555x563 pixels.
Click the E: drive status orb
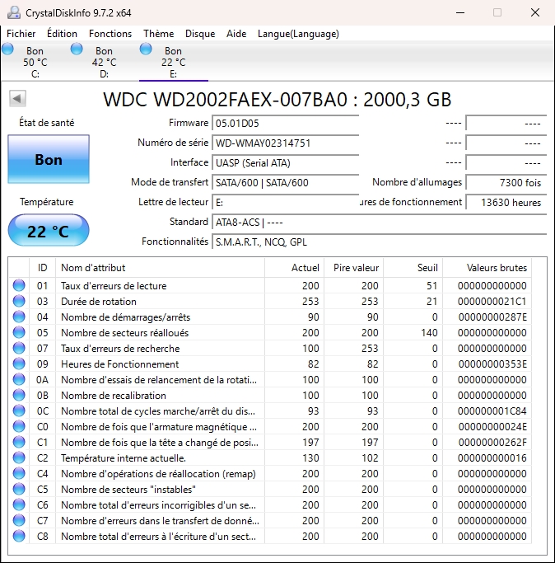point(147,49)
